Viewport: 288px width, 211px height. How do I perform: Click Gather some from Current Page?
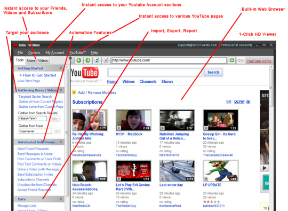41,107
